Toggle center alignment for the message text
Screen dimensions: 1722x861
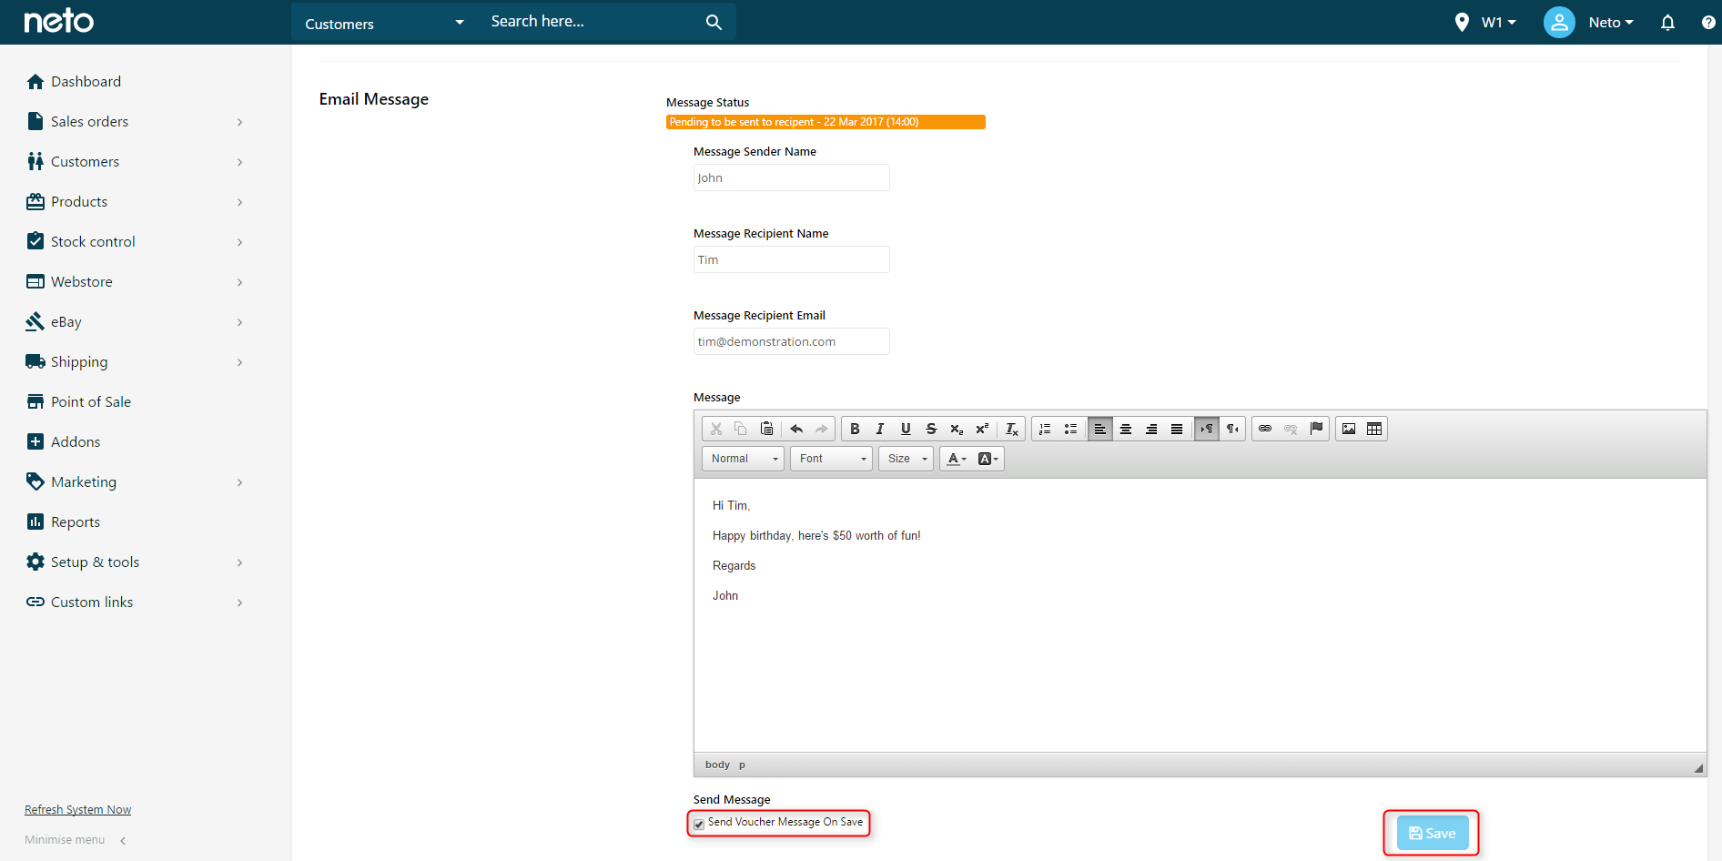1126,429
